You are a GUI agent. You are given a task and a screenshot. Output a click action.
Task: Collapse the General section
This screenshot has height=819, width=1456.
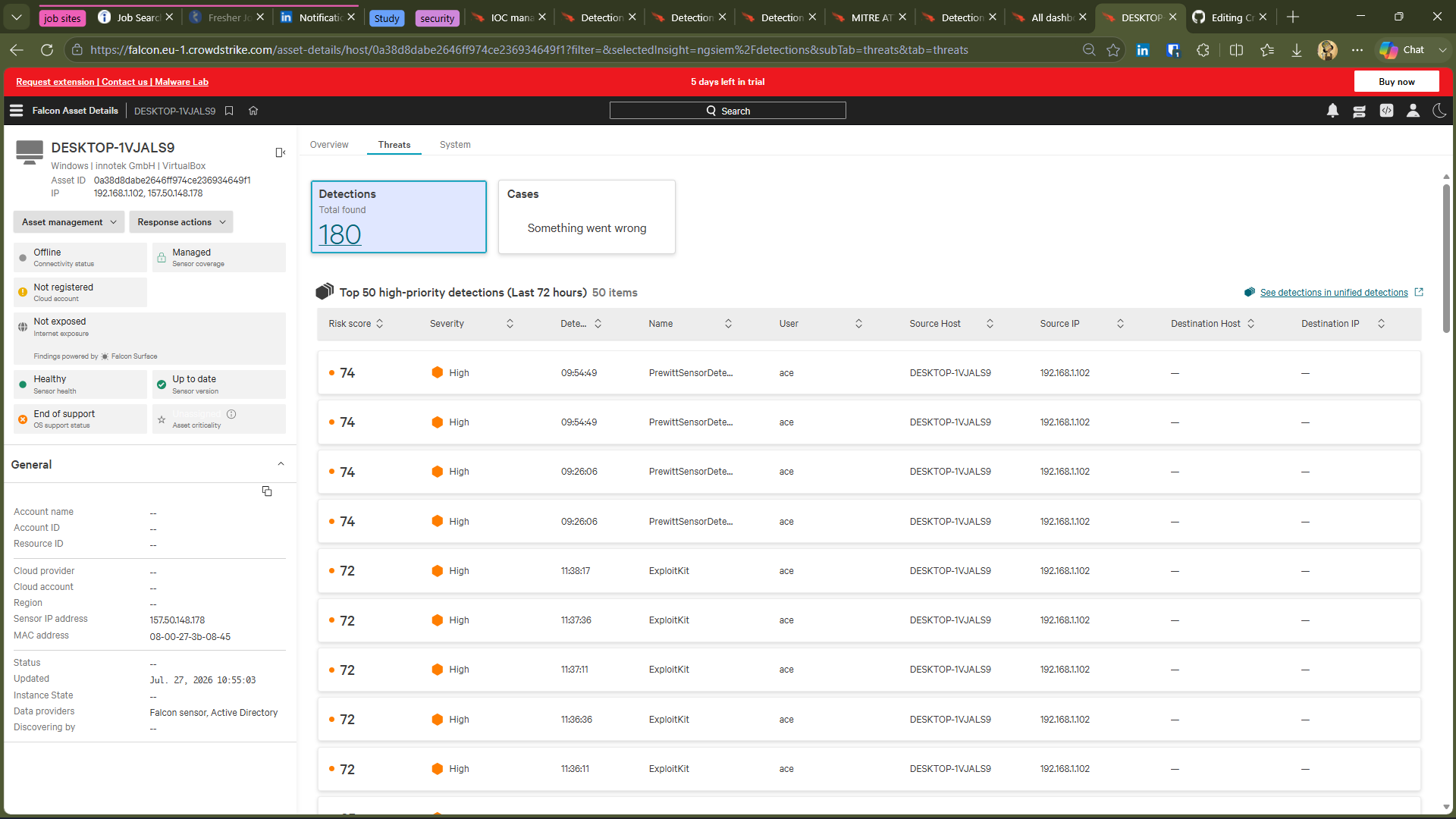pos(281,464)
